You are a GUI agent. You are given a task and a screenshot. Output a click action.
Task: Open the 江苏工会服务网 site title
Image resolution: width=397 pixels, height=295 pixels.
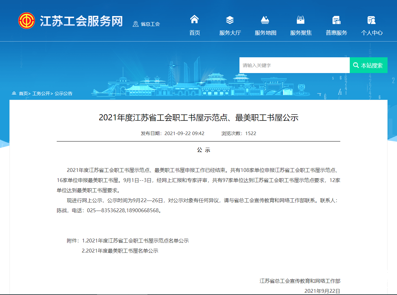click(x=81, y=21)
